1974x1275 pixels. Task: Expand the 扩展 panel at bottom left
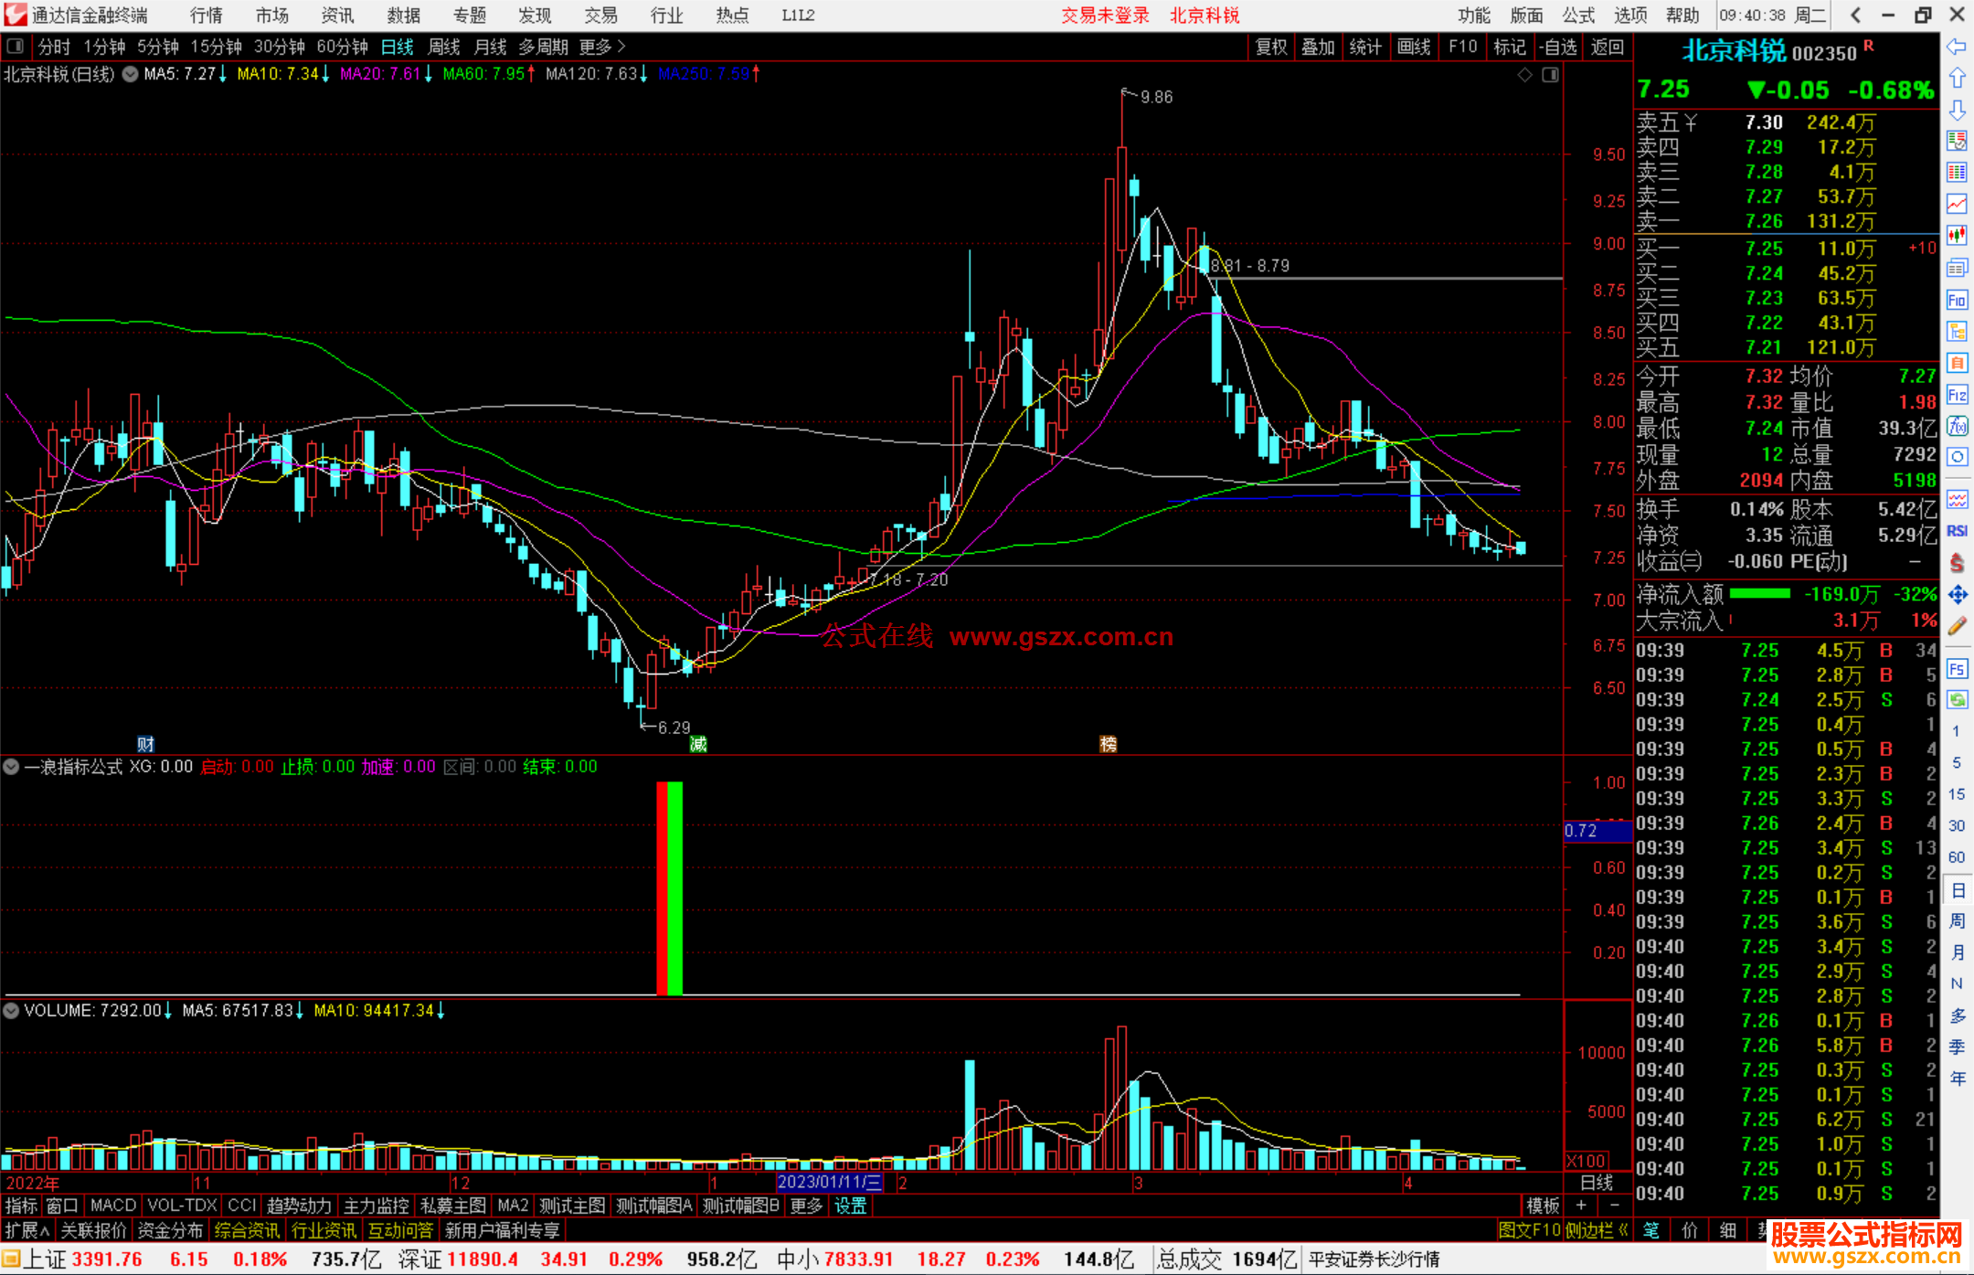pyautogui.click(x=27, y=1230)
